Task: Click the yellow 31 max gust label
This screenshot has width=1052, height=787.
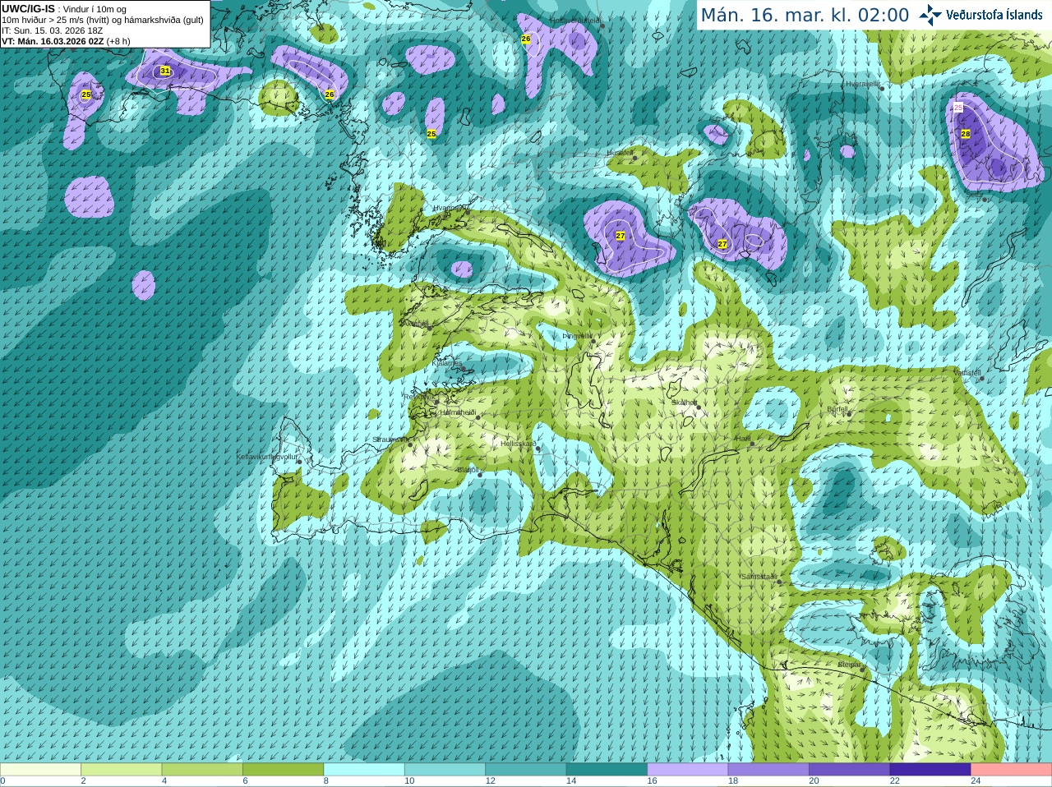Action: [x=165, y=71]
